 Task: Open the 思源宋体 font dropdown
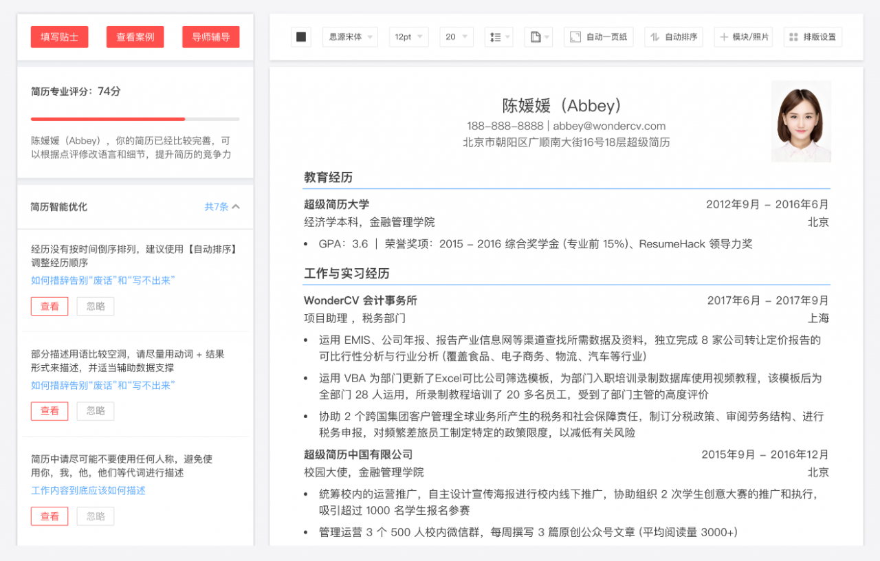coord(350,37)
